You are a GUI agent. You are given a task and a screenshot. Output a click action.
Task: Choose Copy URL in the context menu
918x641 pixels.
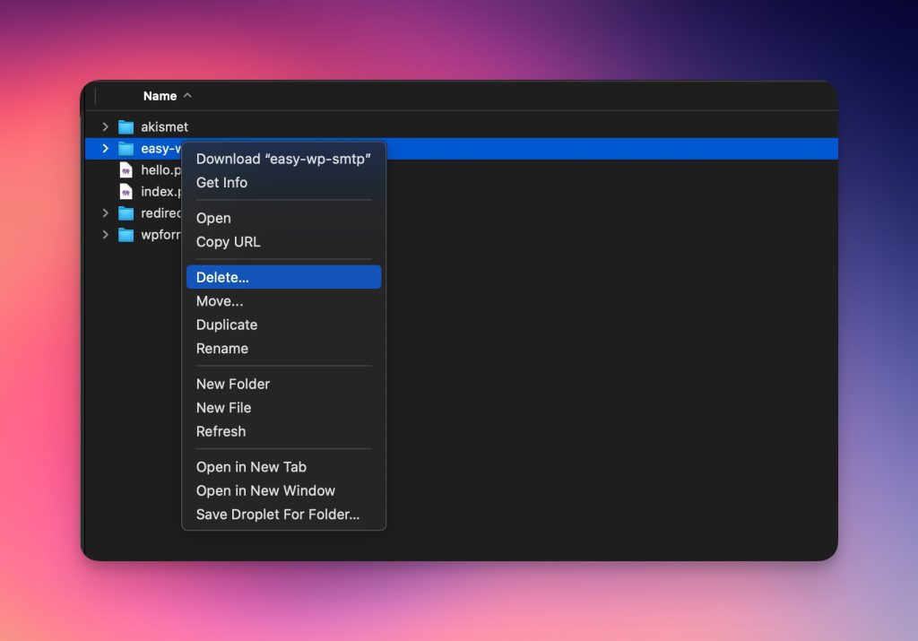228,242
